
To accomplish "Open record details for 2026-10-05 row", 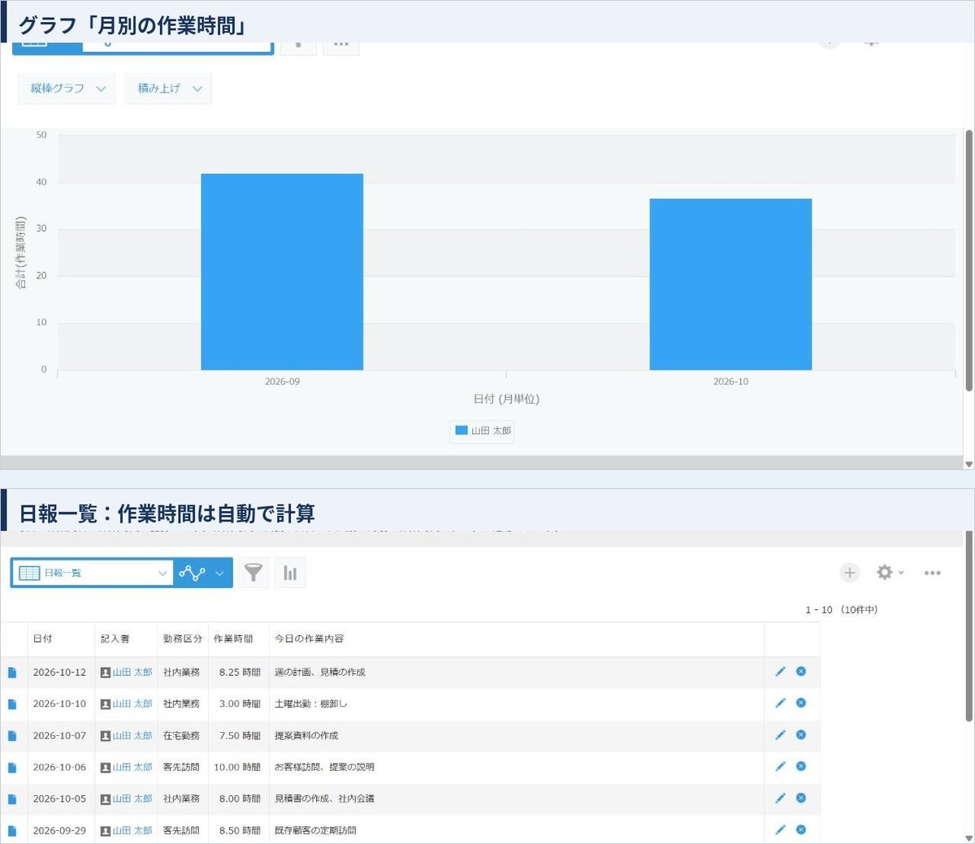I will coord(12,799).
